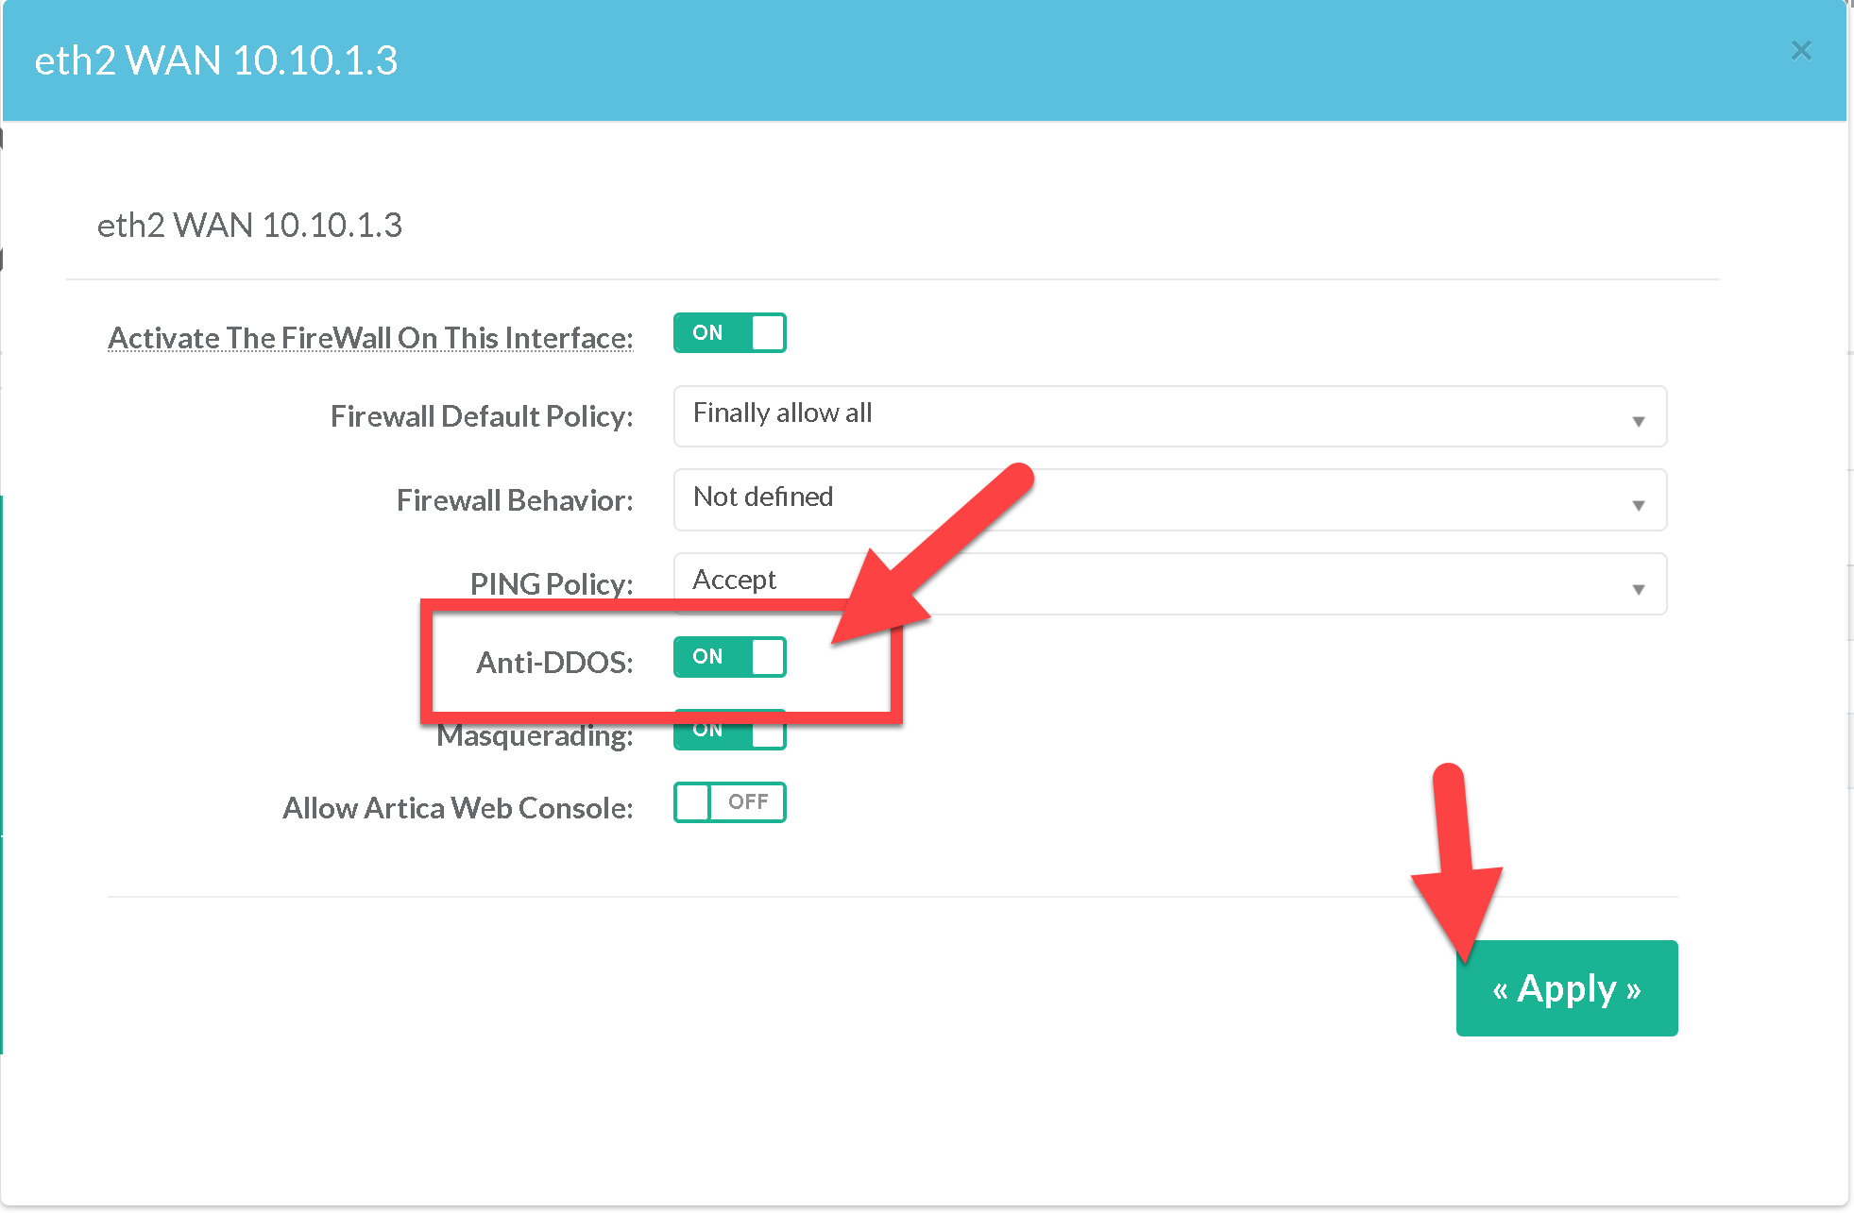Screen dimensions: 1854x1213
Task: Open the PING Policy dropdown
Action: (x=1168, y=583)
